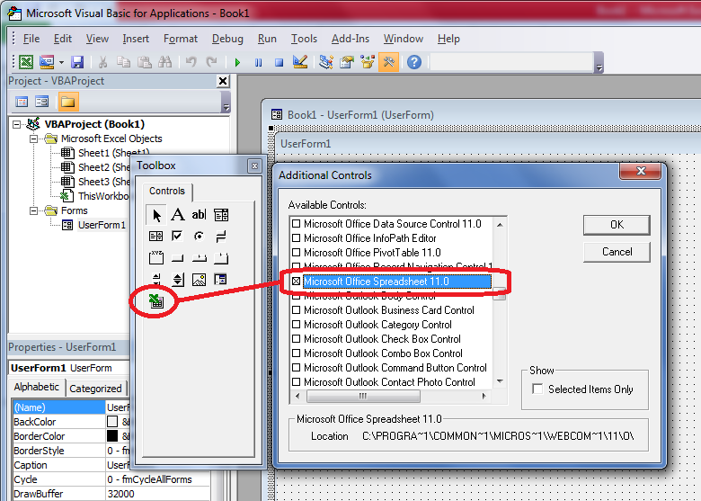Select the ComboBox tool in Toolbox
The image size is (701, 501).
[221, 215]
